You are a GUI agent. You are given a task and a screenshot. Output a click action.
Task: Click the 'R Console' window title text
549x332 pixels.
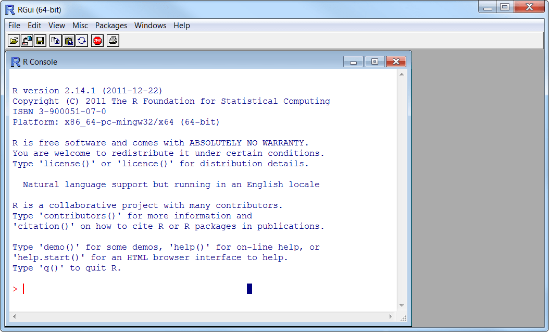tap(40, 62)
